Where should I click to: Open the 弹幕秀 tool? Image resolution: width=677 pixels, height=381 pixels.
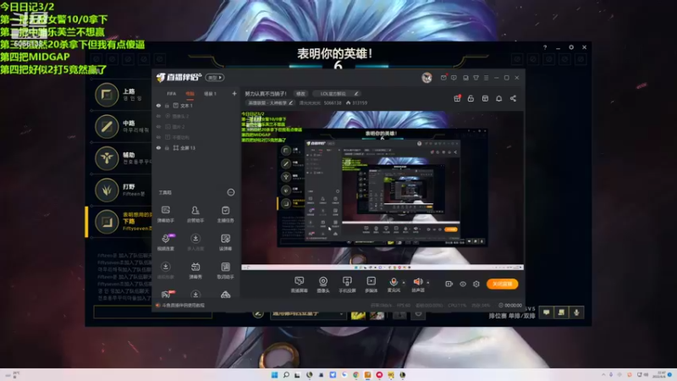[195, 270]
